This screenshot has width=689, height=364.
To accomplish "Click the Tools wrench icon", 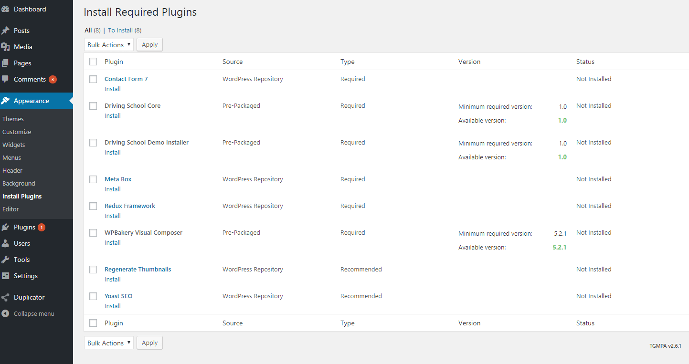I will pos(5,260).
